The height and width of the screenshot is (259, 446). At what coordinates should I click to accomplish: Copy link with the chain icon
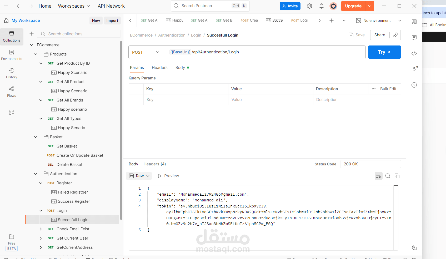[x=395, y=35]
